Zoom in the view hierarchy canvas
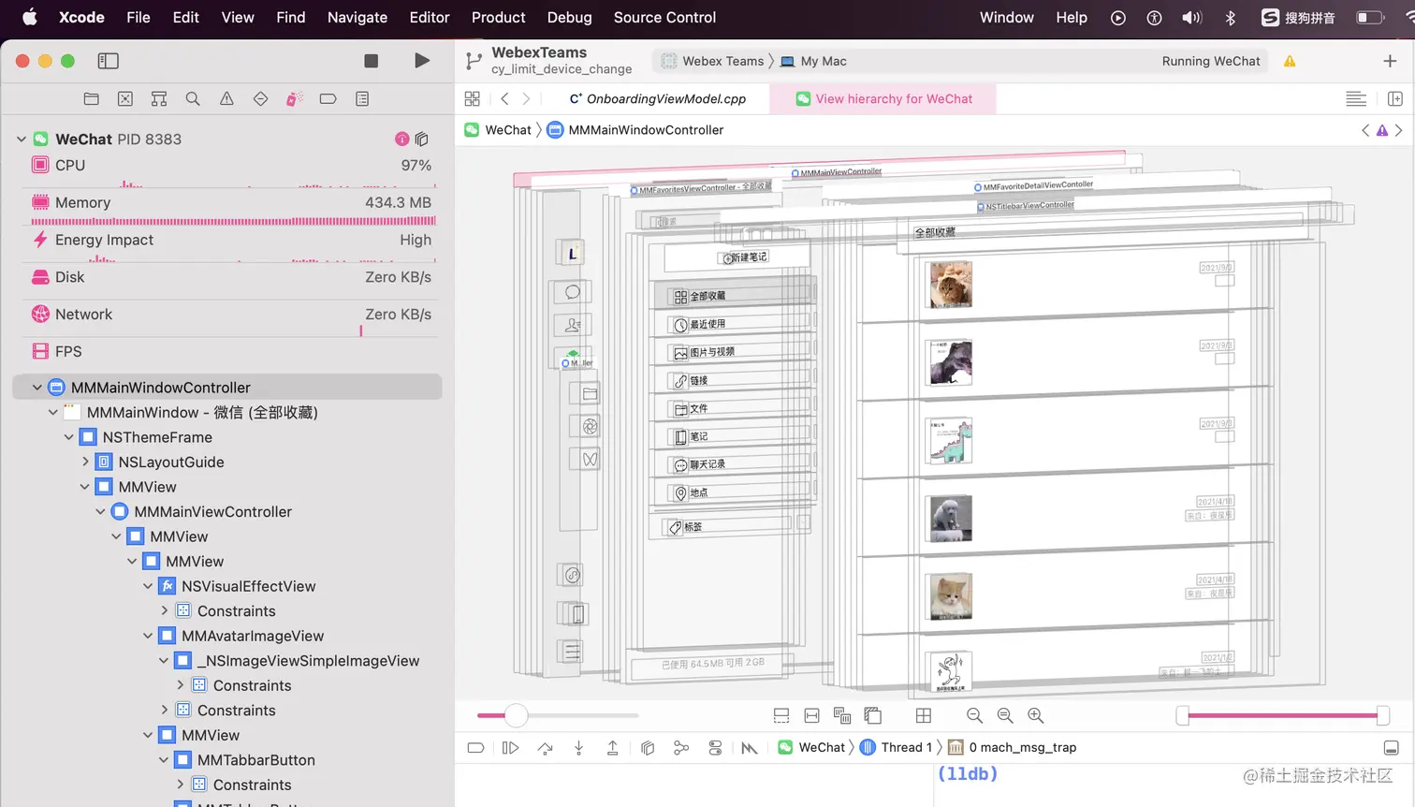The height and width of the screenshot is (807, 1415). click(1036, 715)
